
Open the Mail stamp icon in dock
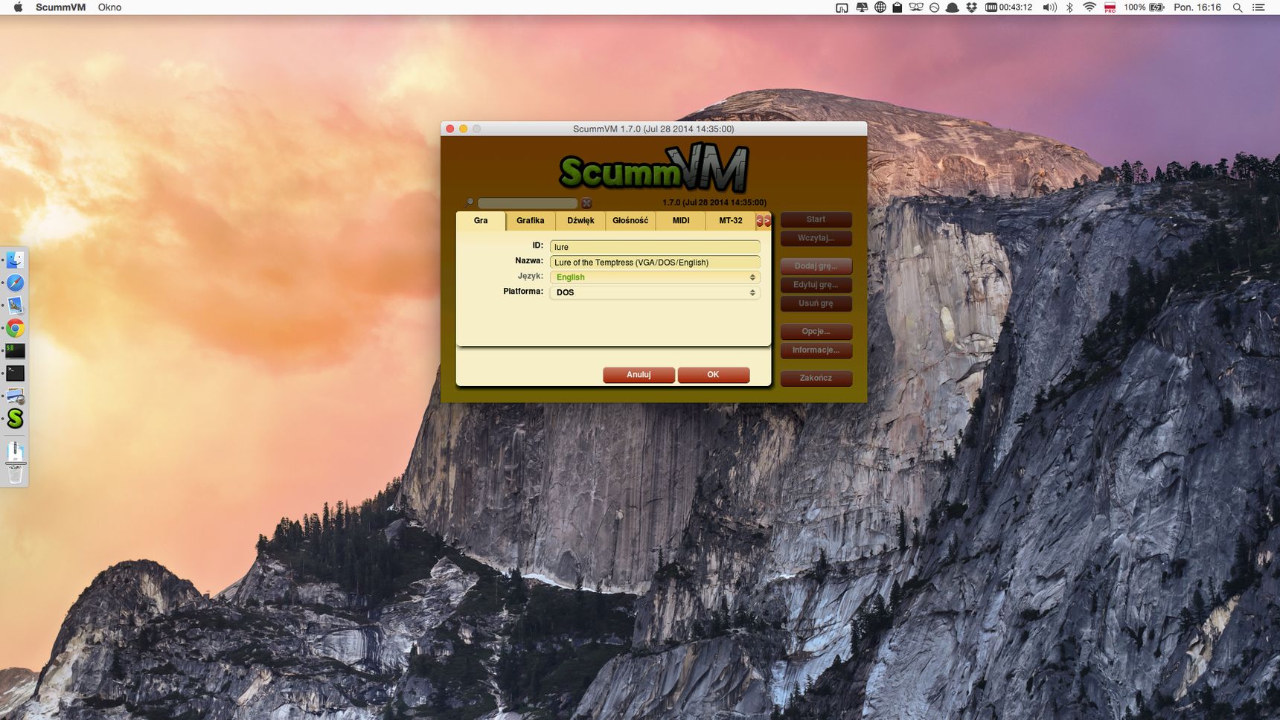pos(15,305)
